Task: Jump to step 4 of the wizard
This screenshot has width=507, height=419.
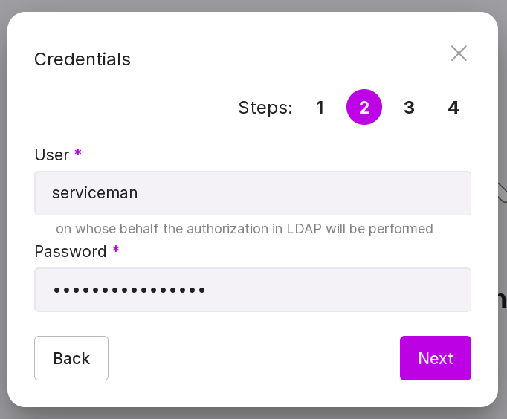Action: [x=453, y=108]
